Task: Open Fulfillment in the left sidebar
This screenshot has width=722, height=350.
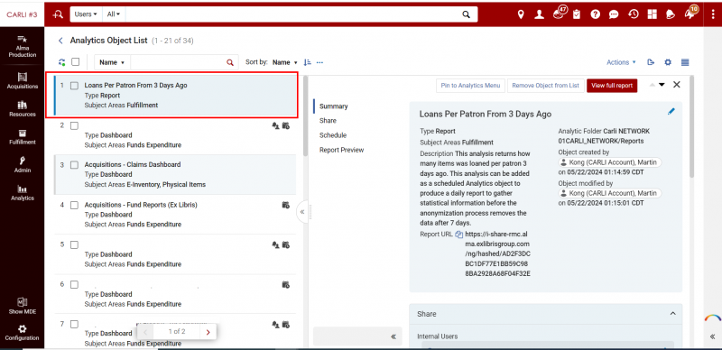Action: pos(22,137)
